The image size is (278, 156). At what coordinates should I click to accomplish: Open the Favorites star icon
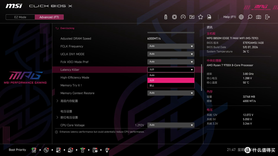(200, 17)
